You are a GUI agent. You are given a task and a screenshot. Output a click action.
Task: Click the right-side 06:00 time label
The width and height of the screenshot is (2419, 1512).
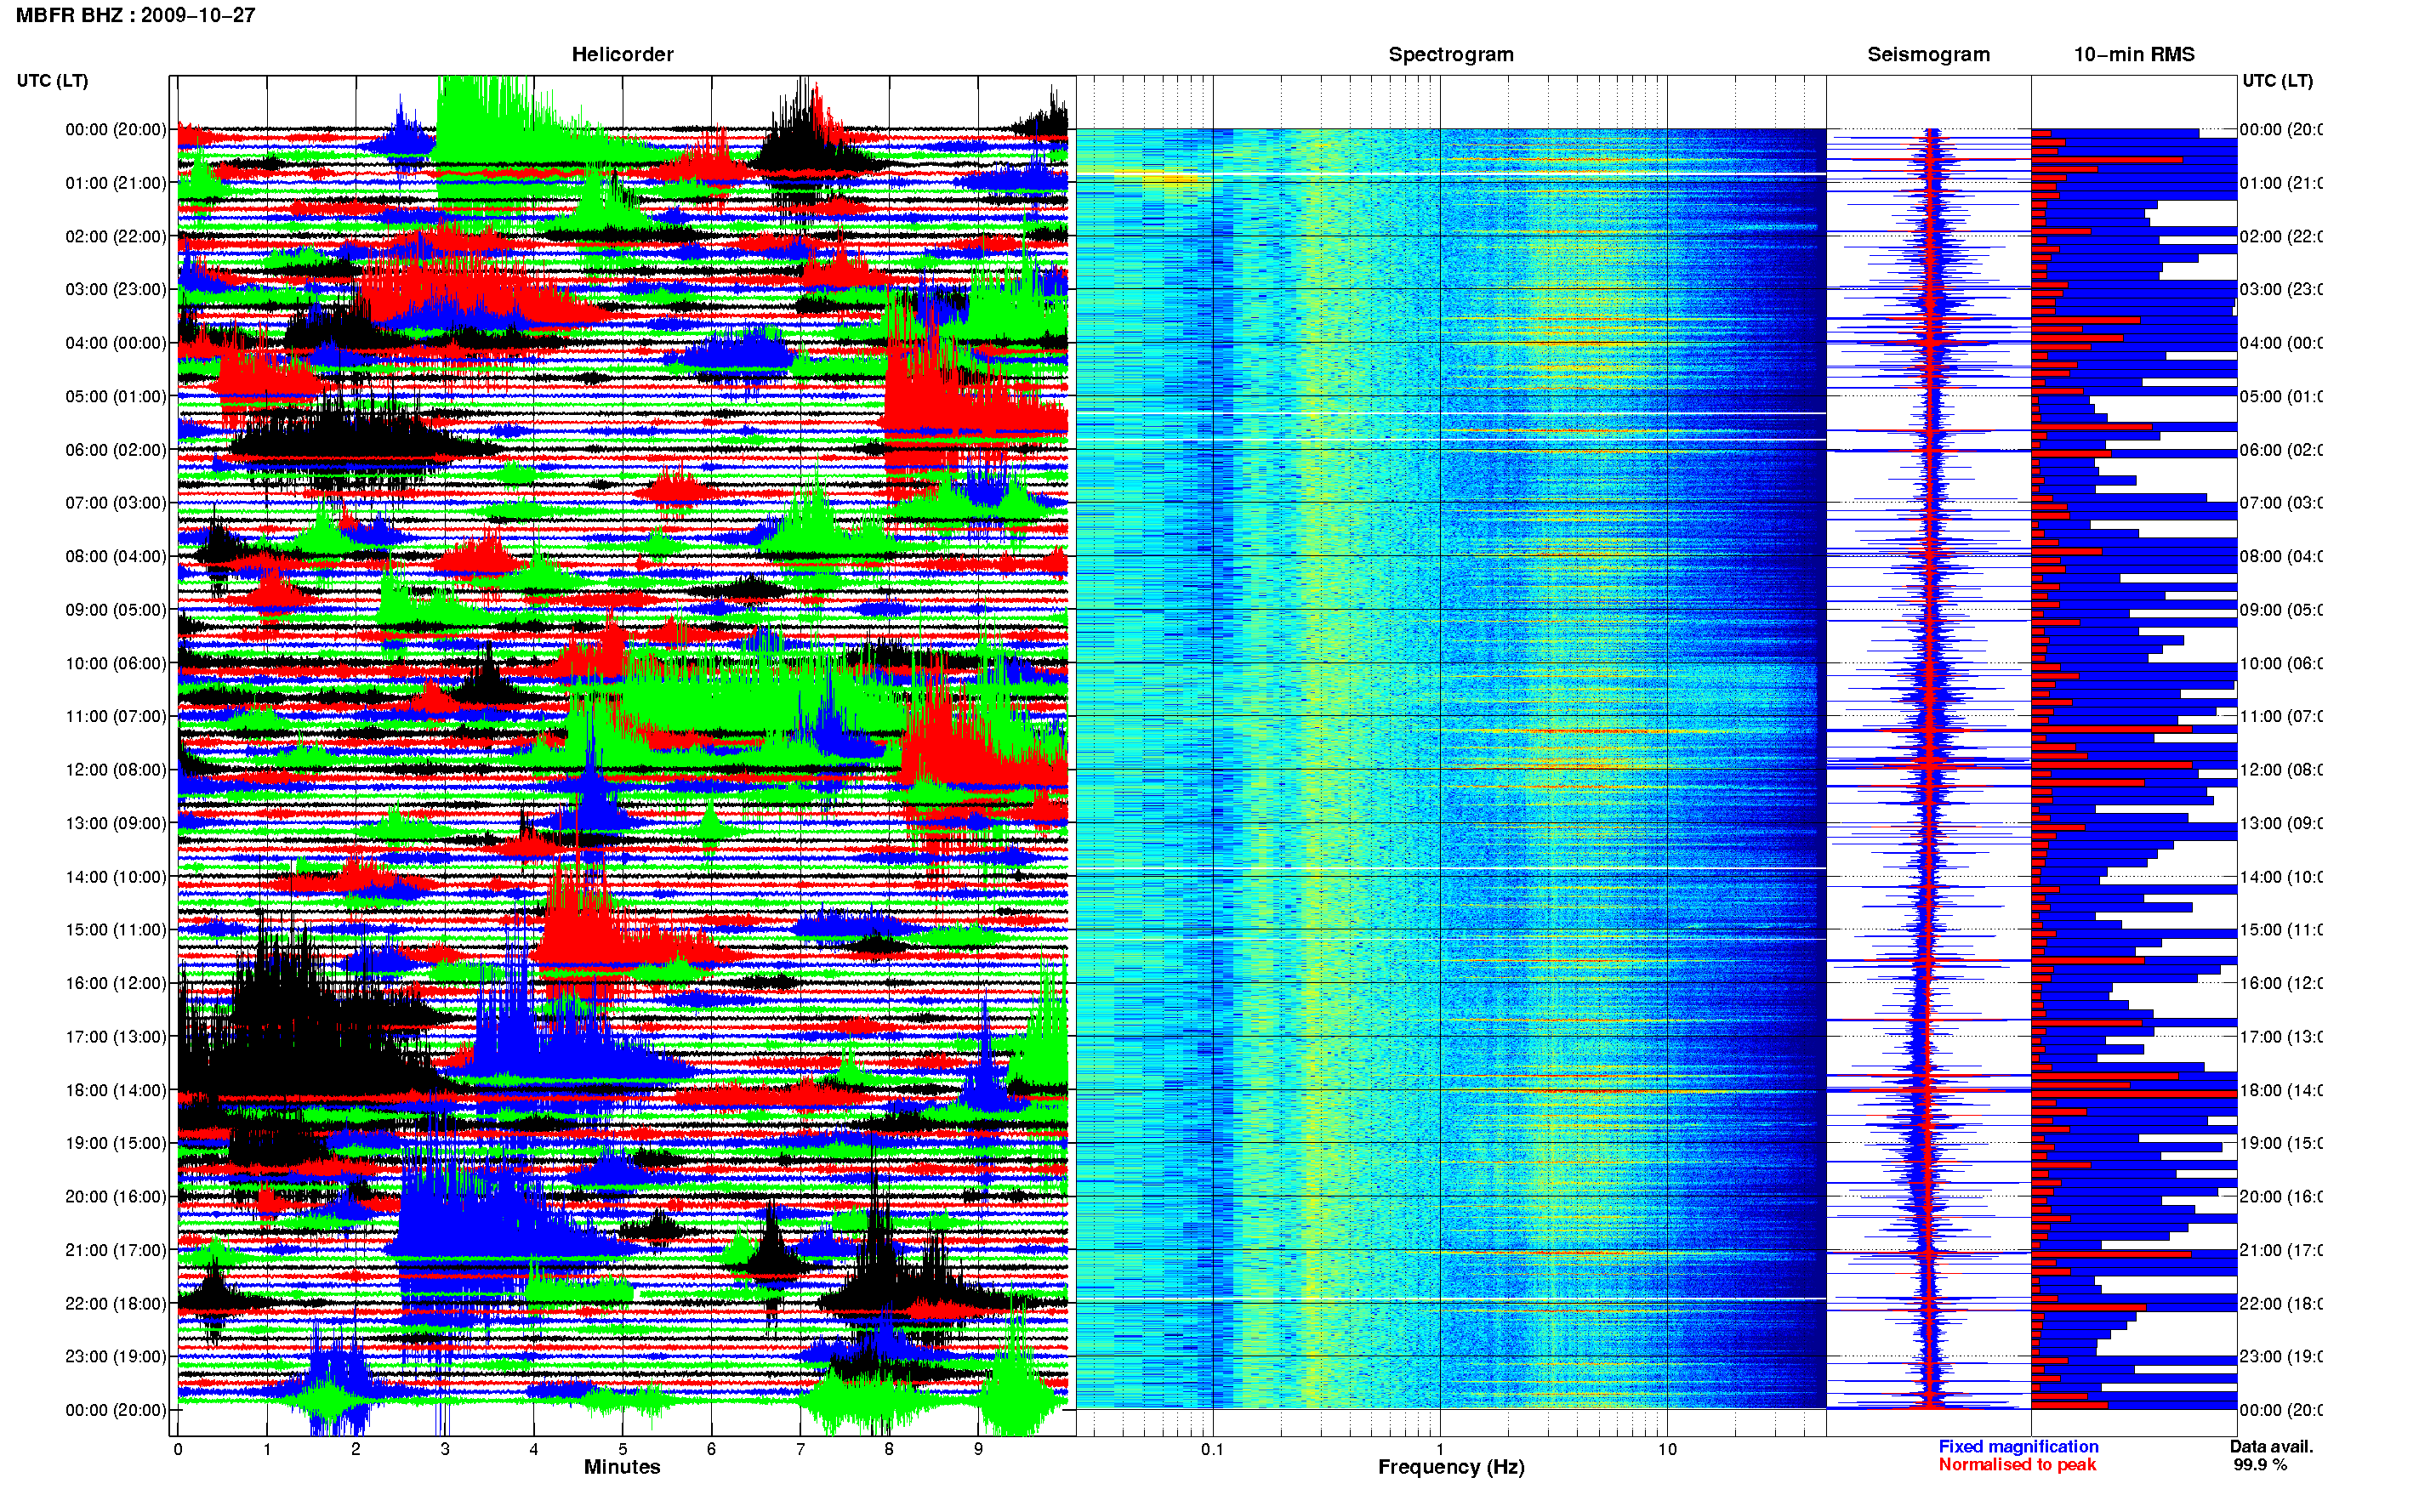pyautogui.click(x=2281, y=450)
